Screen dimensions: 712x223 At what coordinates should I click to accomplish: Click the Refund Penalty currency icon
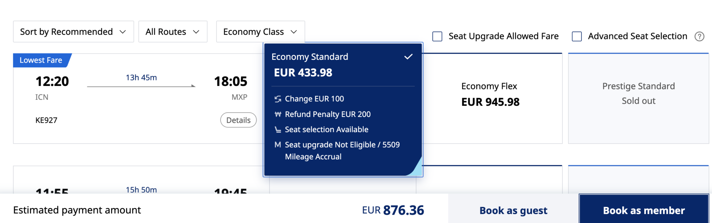coord(278,114)
